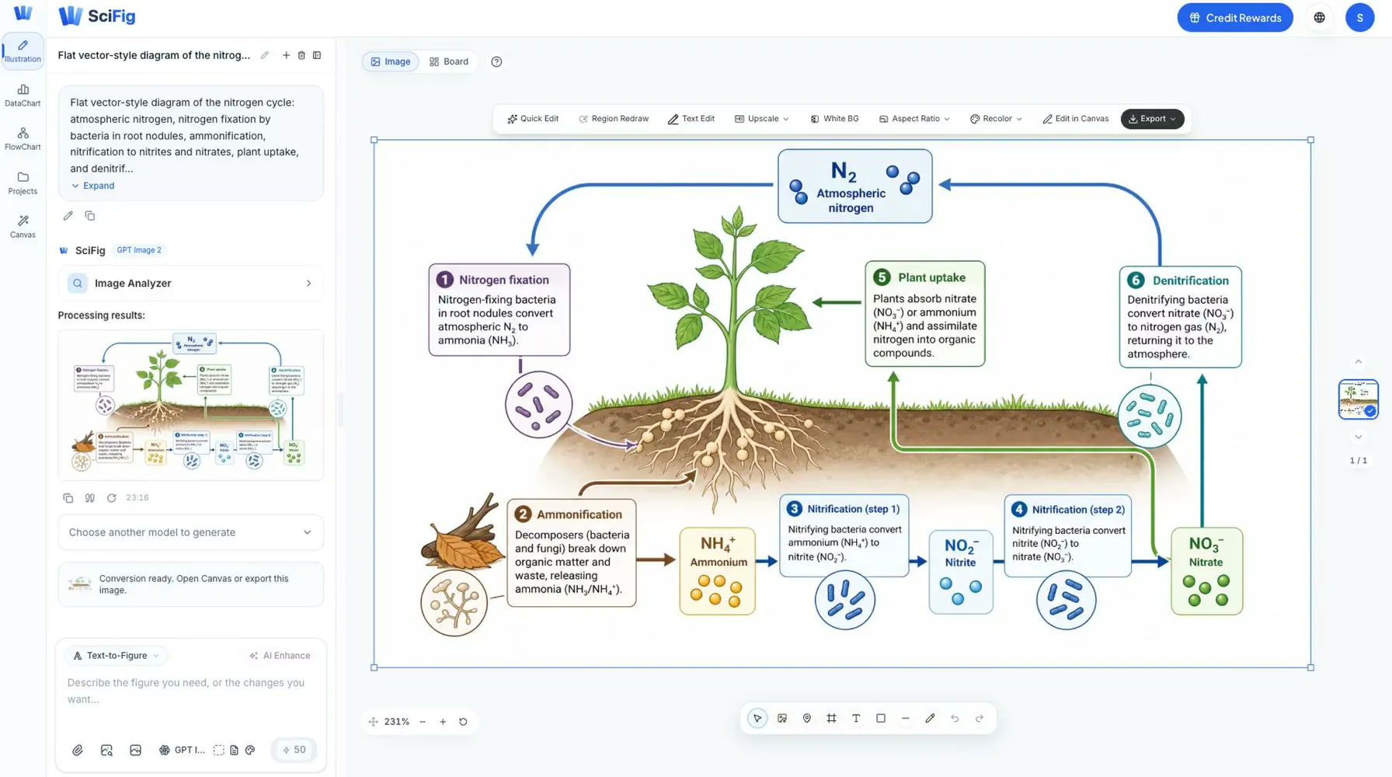Screen dimensions: 1392x777
Task: Select the frame grid tool
Action: click(831, 719)
